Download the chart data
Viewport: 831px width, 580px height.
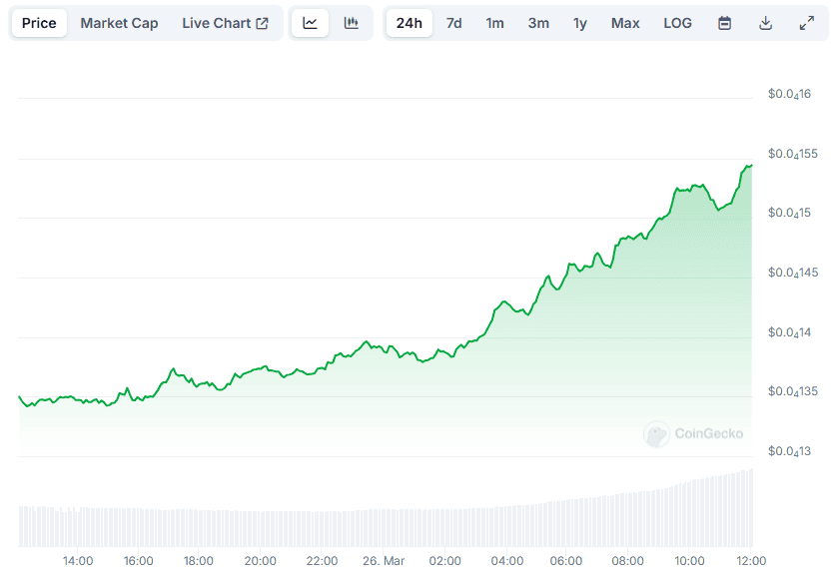tap(766, 23)
